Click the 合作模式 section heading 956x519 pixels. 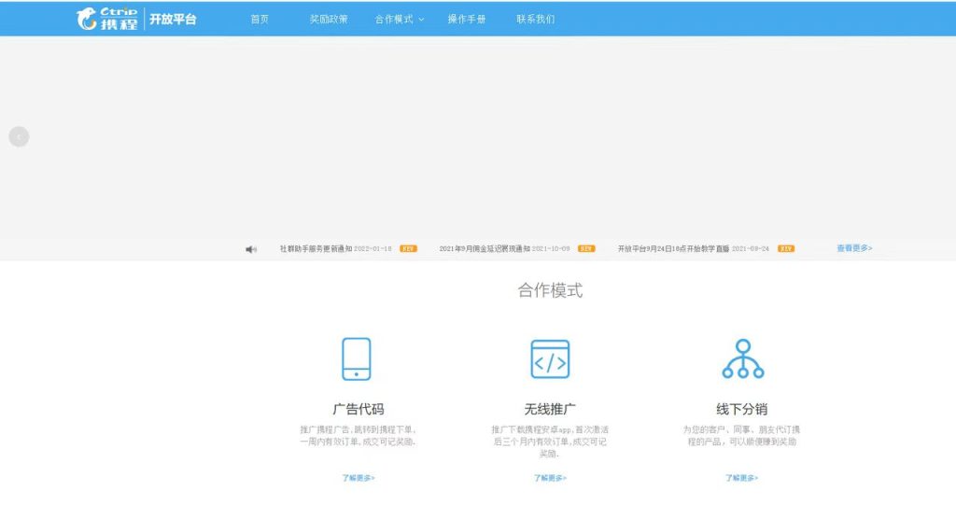click(550, 290)
